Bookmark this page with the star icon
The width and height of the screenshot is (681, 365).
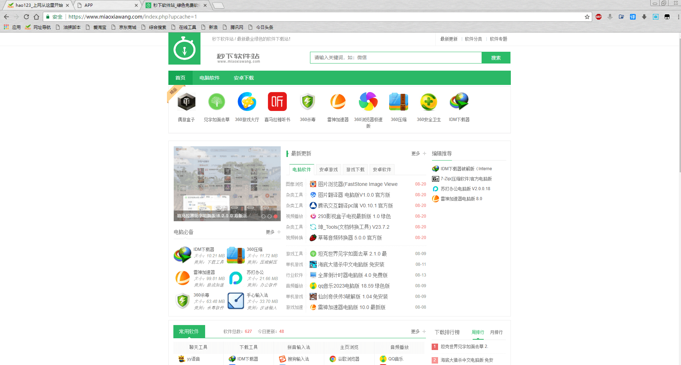587,17
